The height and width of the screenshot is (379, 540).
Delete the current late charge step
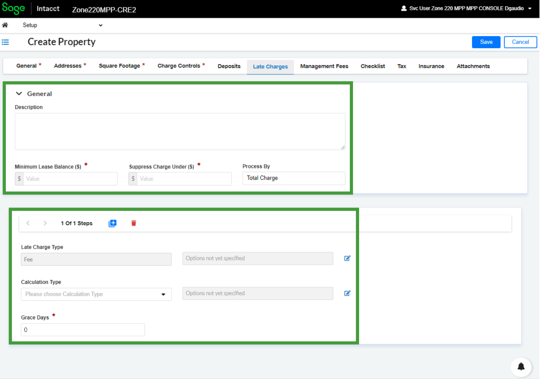[x=134, y=223]
